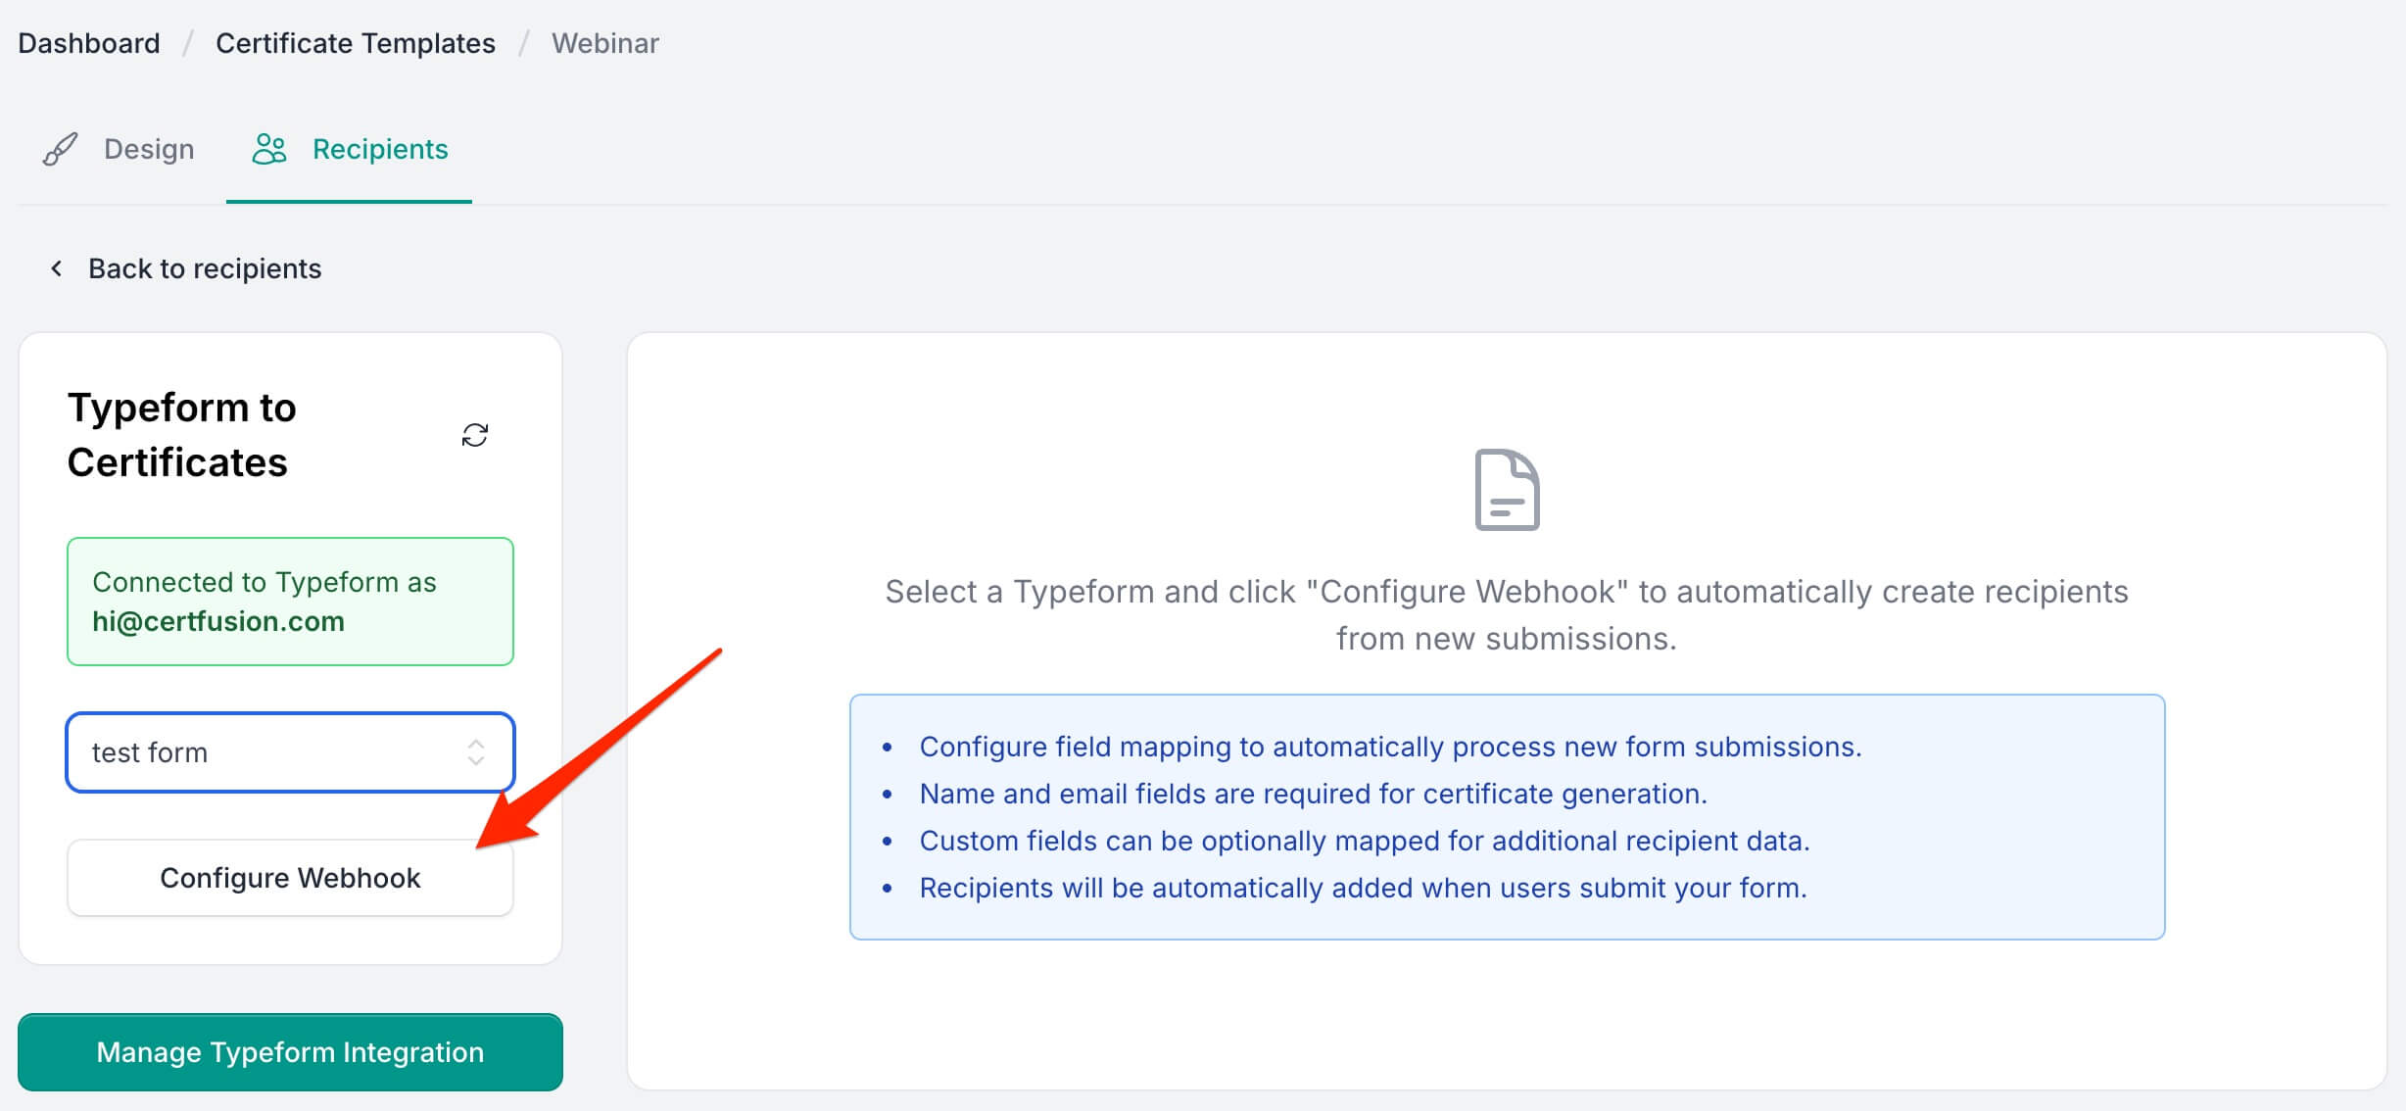Click the Typeform to Certificates heading

pos(182,435)
